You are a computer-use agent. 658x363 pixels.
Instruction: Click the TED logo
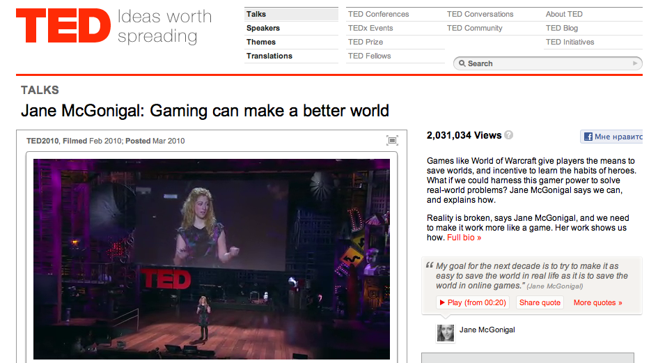coord(63,28)
